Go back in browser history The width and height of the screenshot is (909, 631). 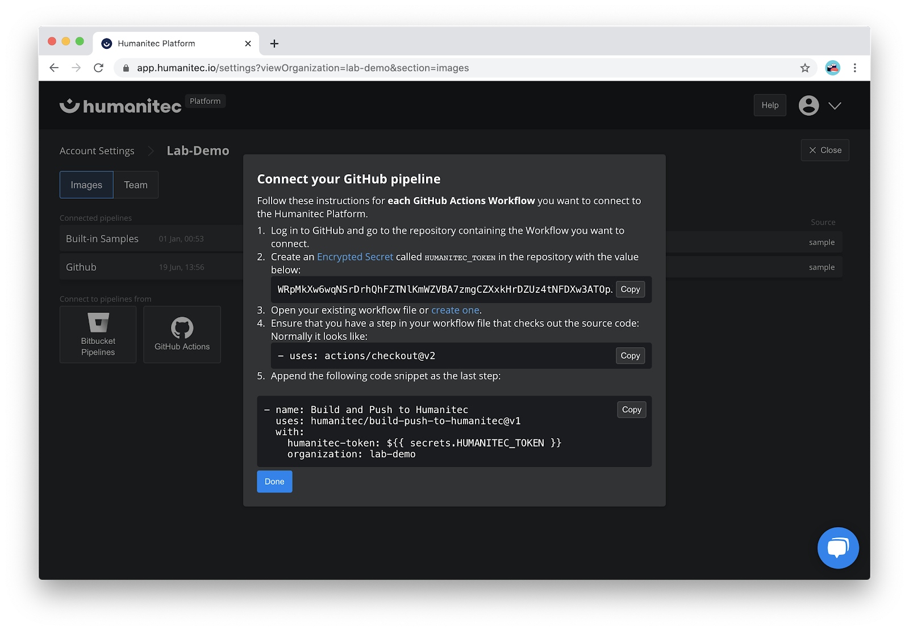pos(54,68)
